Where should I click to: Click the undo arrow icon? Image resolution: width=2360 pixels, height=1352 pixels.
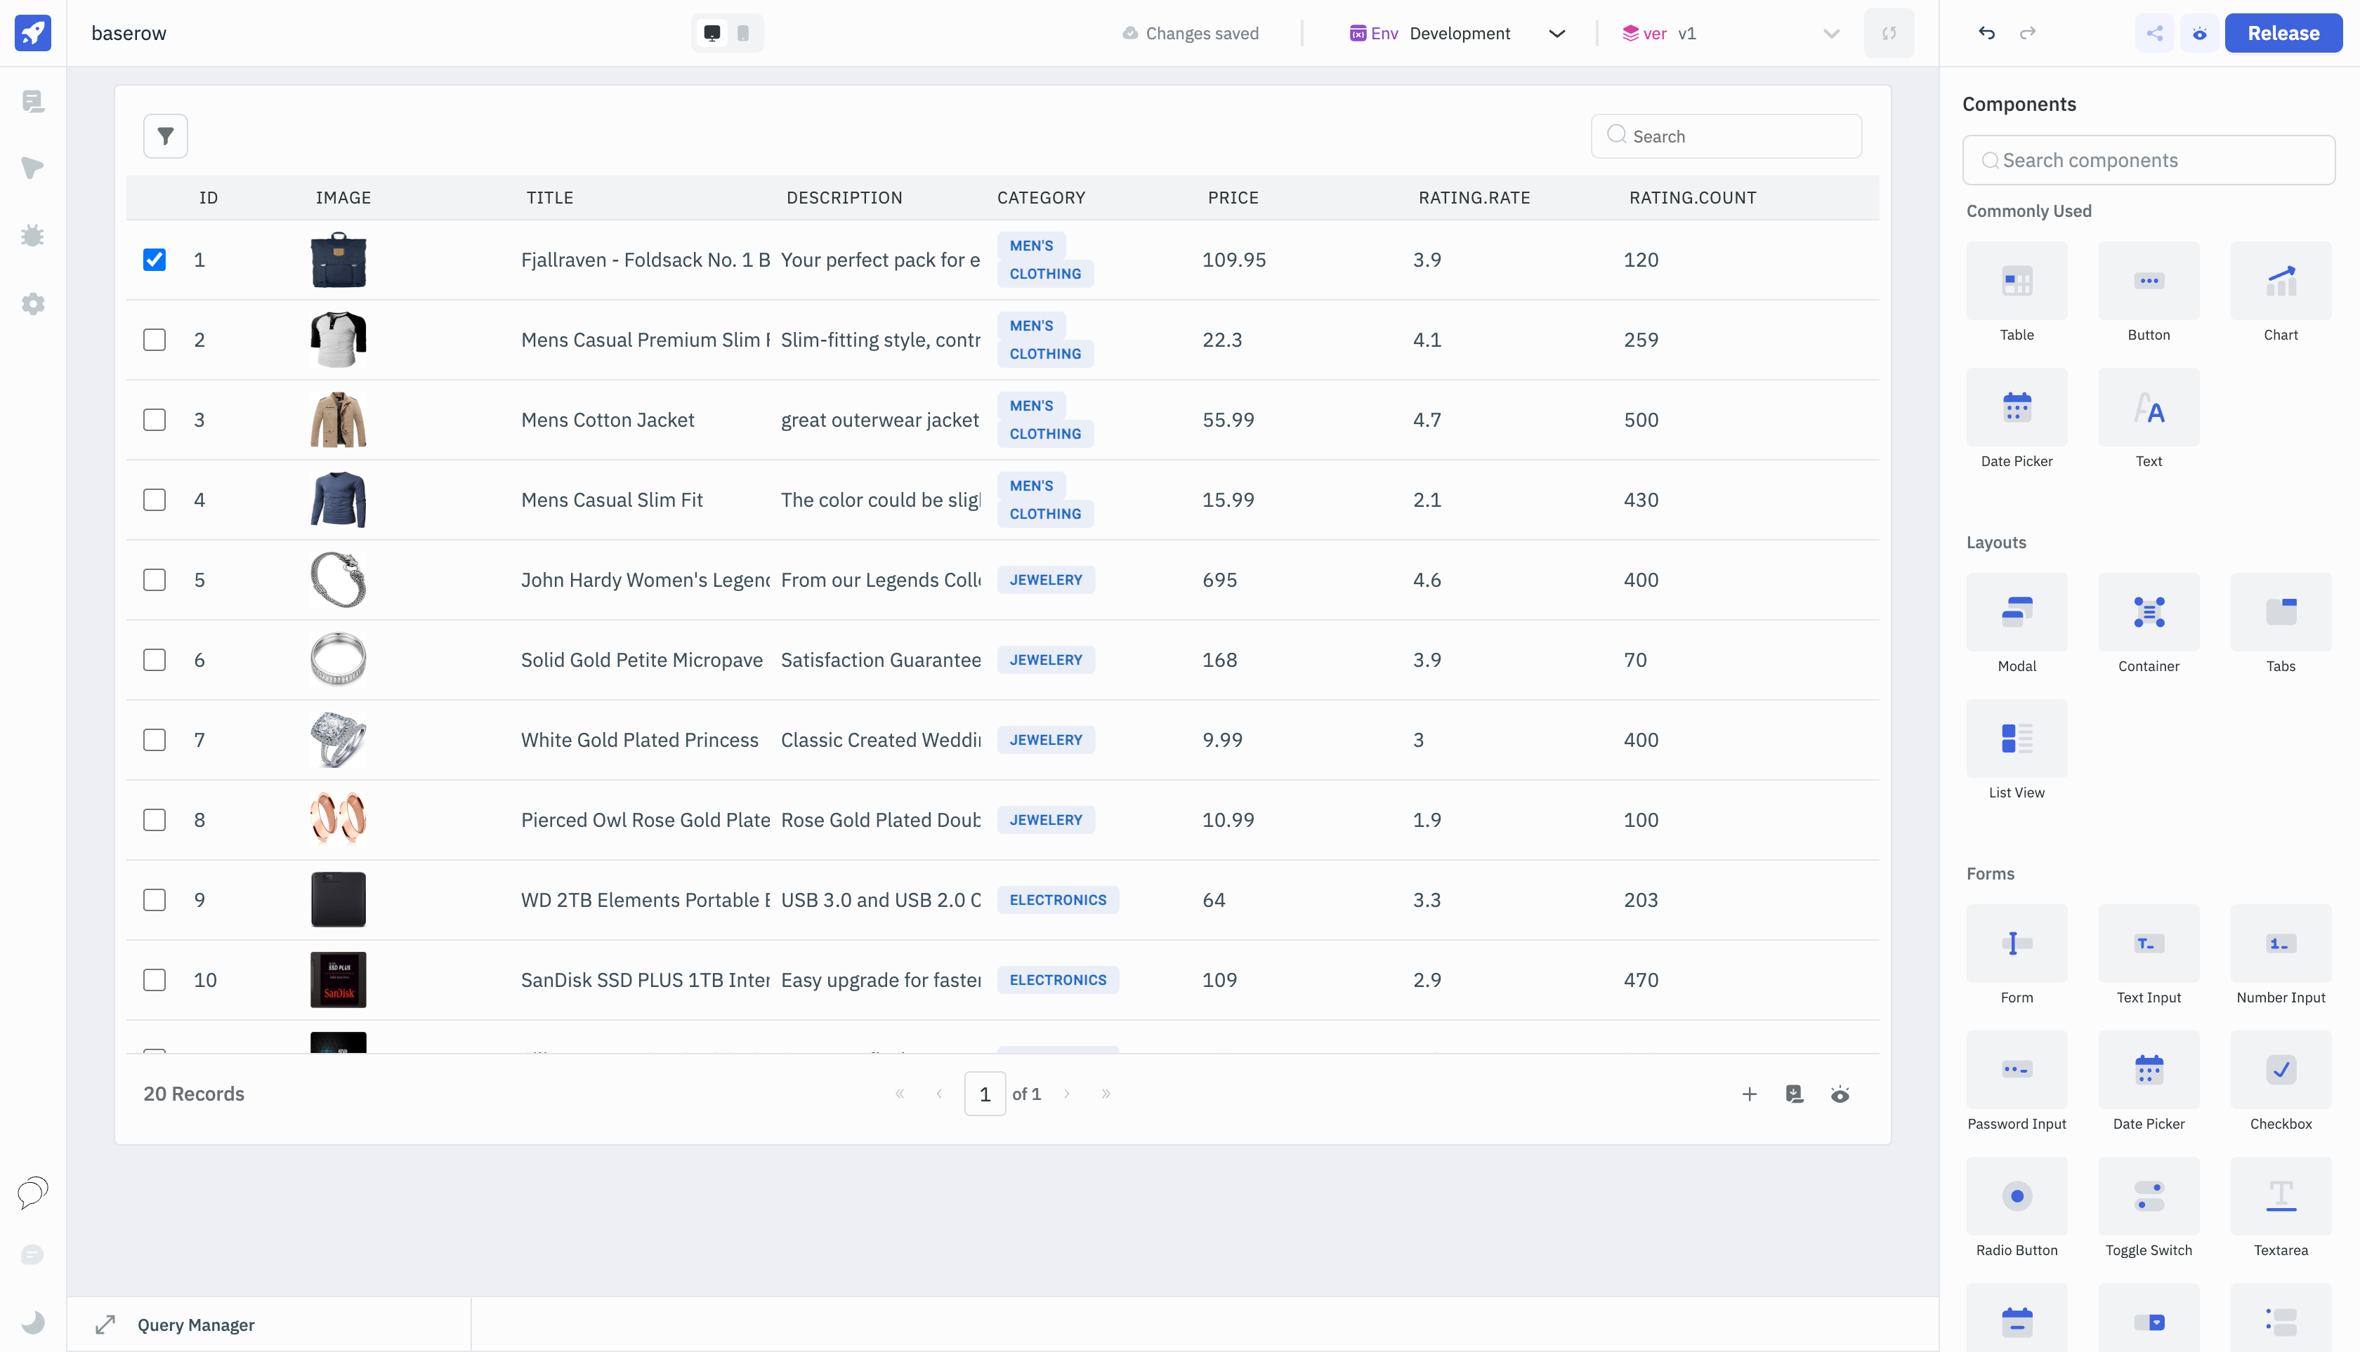[1986, 34]
